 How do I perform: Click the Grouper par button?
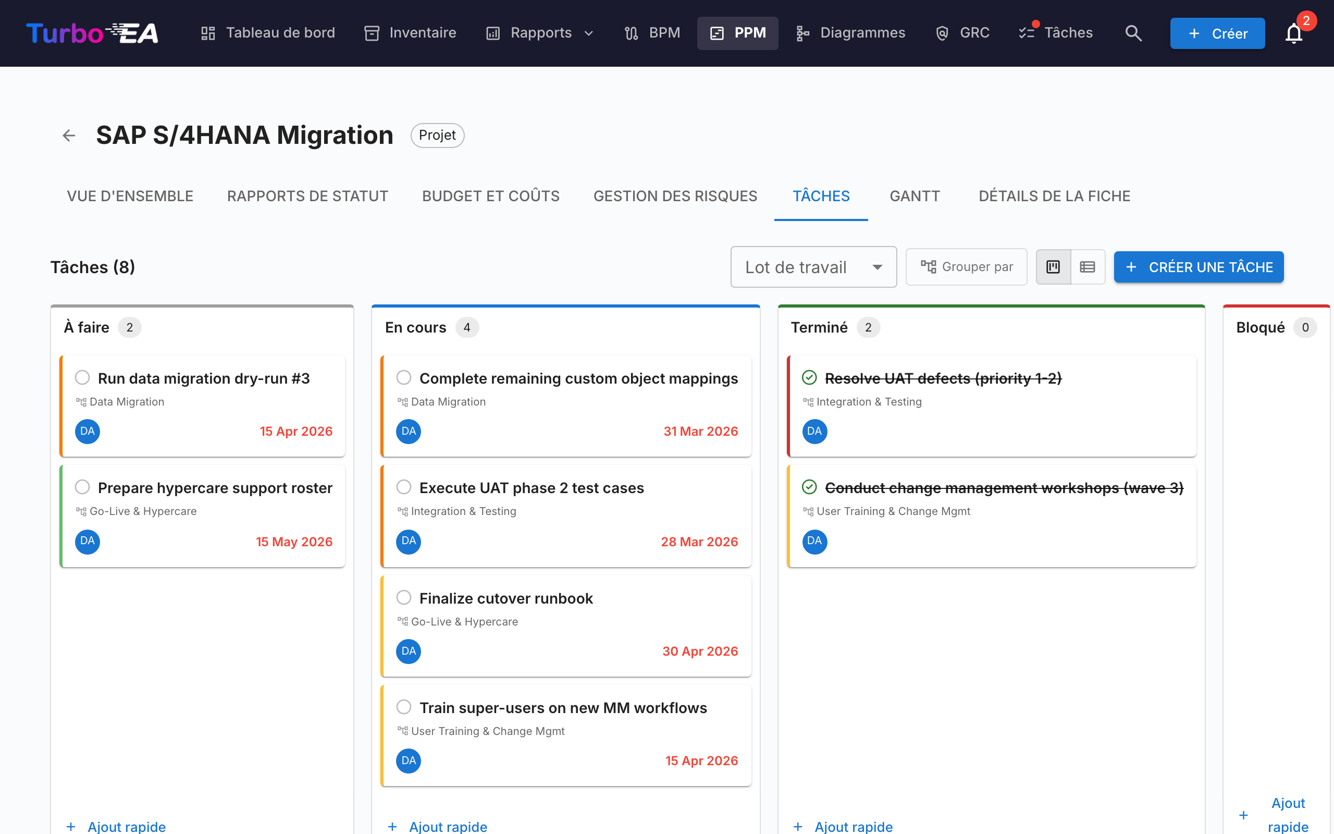966,267
